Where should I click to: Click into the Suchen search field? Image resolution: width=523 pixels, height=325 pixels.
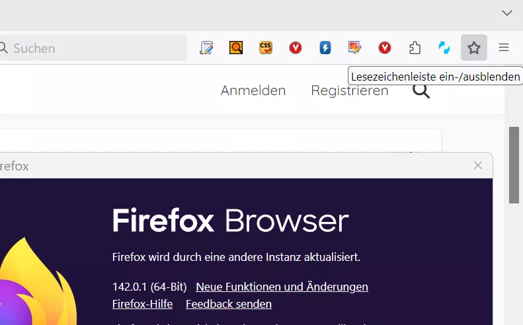point(92,48)
